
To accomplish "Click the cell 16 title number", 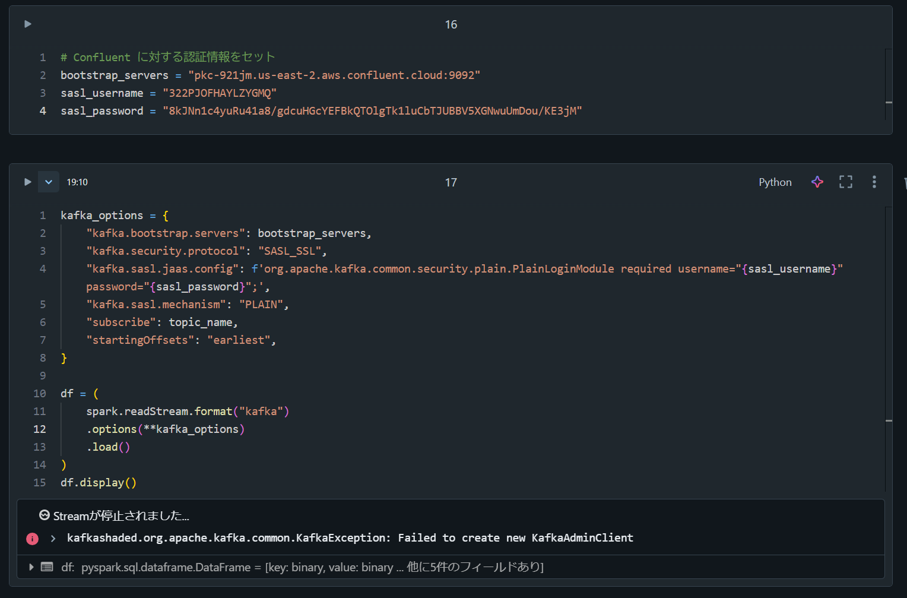I will (451, 24).
